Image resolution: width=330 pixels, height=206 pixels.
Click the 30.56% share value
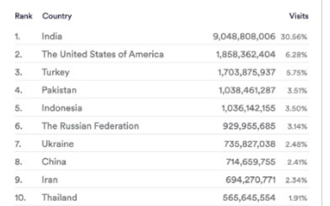pyautogui.click(x=294, y=37)
